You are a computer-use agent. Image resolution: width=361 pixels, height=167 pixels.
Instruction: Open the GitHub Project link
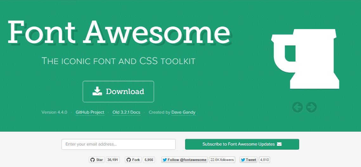click(x=90, y=112)
